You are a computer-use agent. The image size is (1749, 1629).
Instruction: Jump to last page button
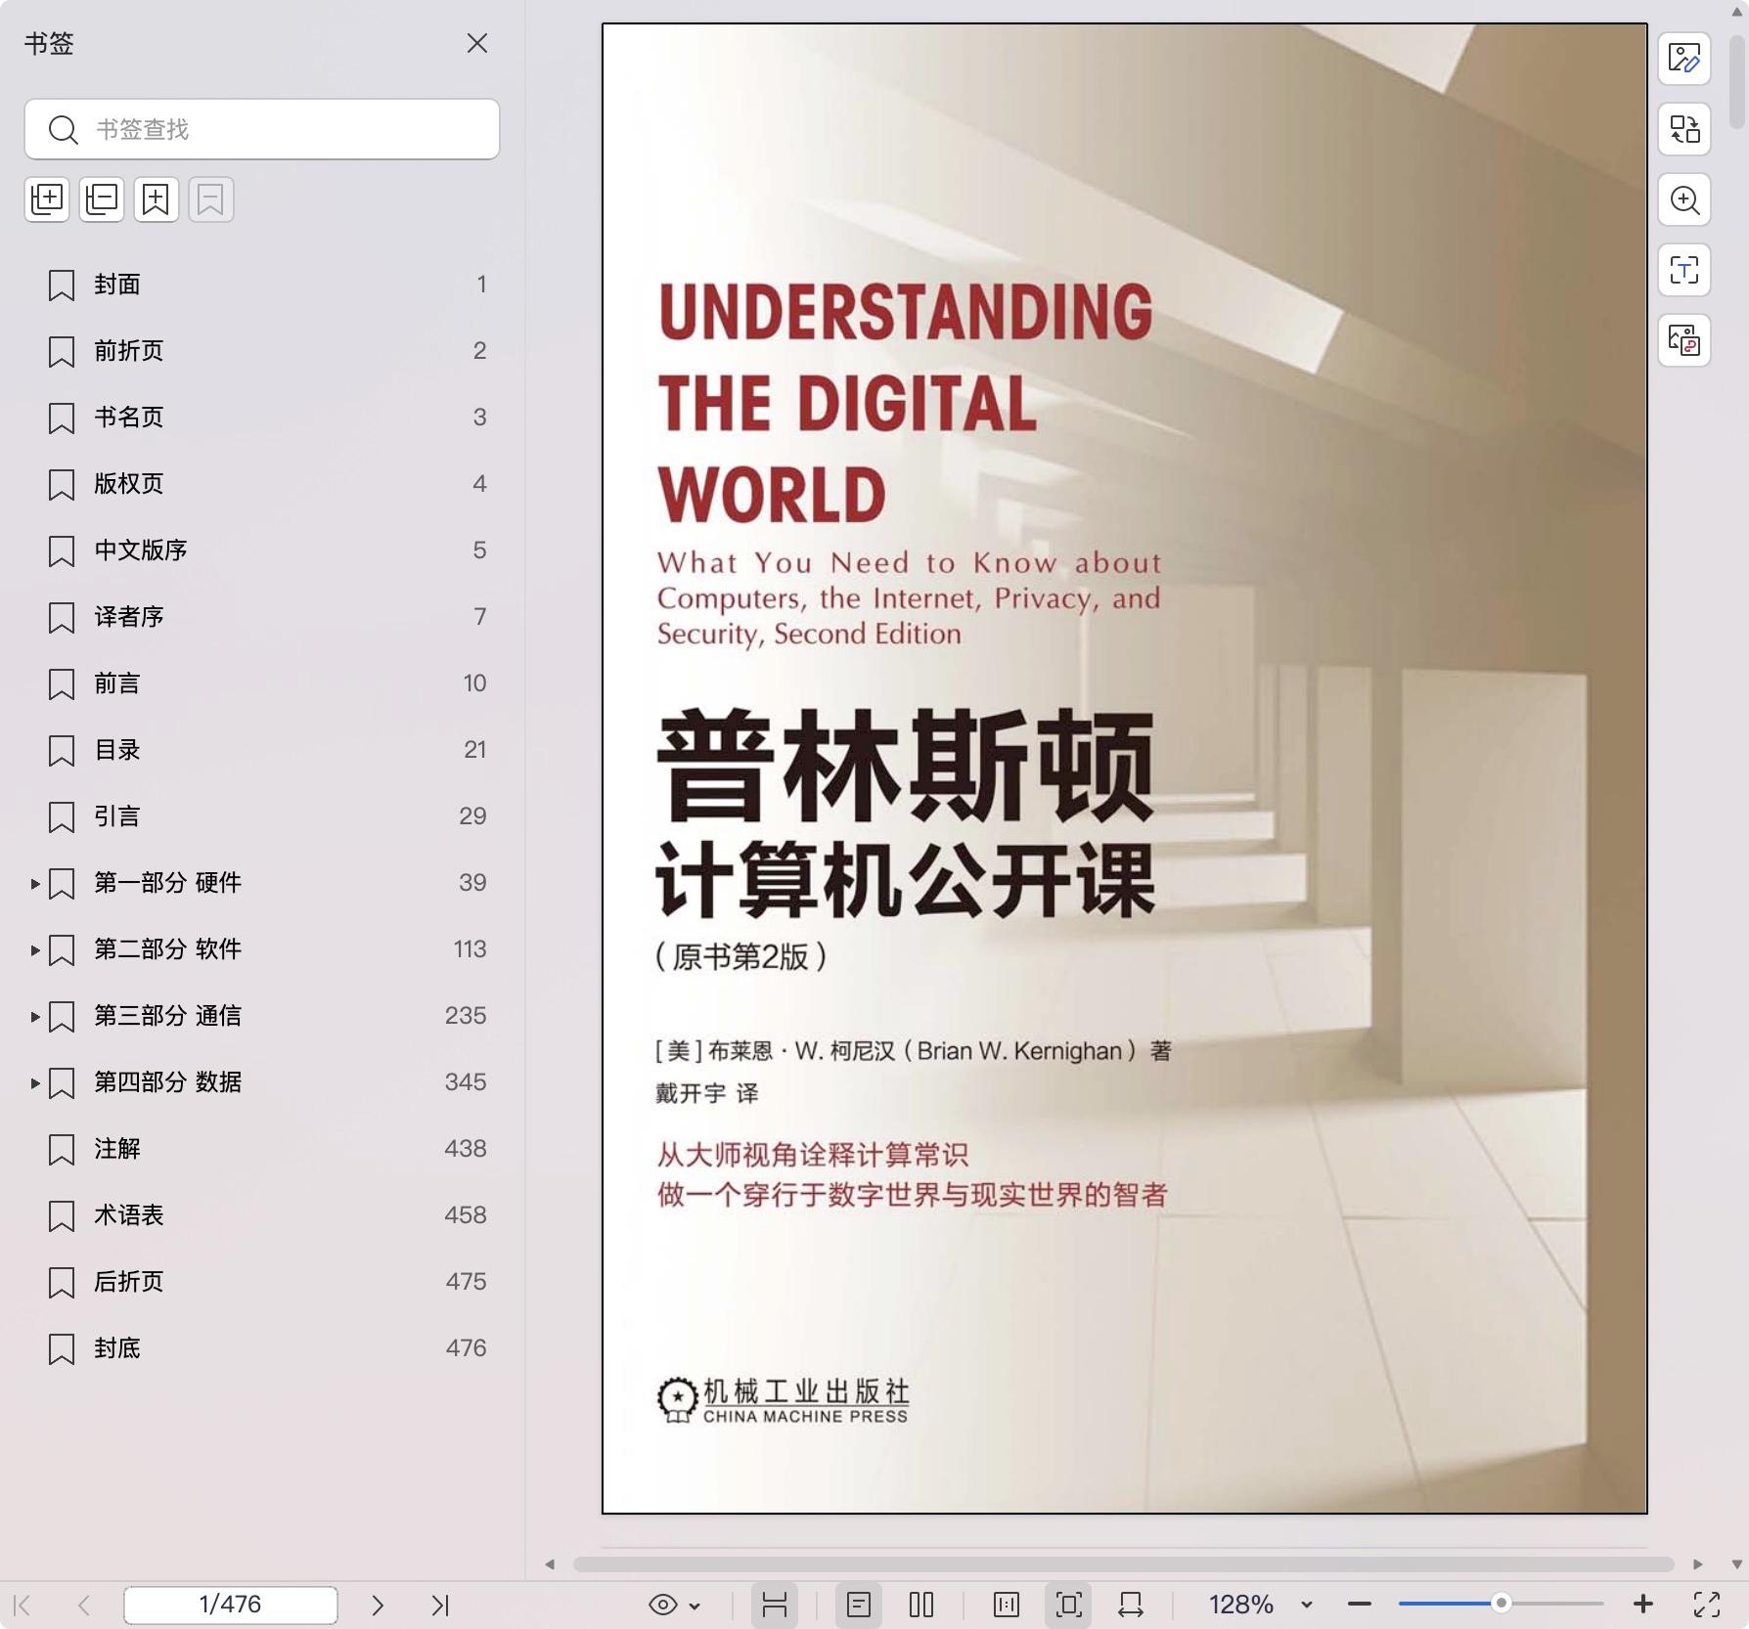click(440, 1605)
